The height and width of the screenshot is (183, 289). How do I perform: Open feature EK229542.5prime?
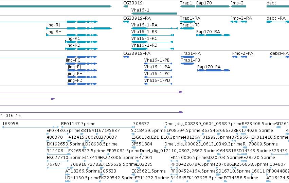118,178
